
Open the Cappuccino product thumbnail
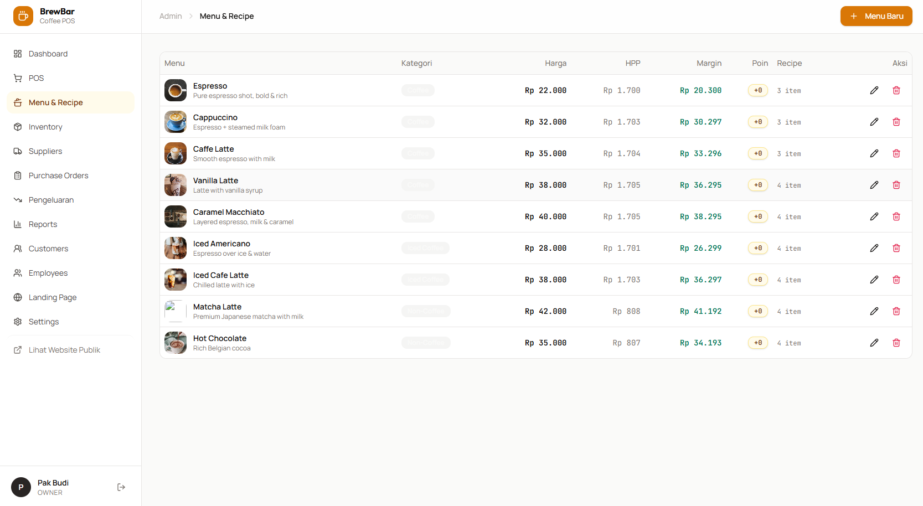click(176, 122)
